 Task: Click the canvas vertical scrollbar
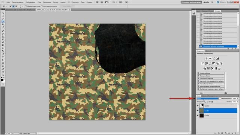tap(190, 72)
